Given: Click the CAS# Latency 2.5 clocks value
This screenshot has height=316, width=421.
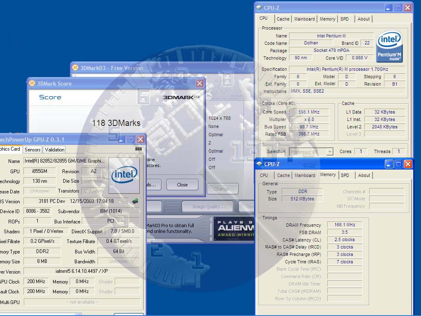Looking at the screenshot, I should (345, 239).
